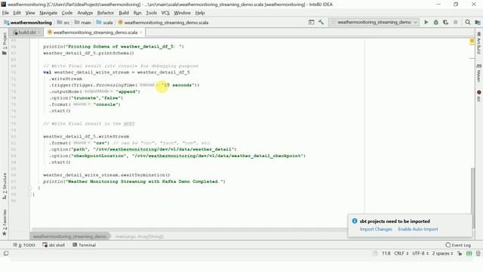Open the Maven tool window
The image size is (483, 272).
(x=478, y=73)
